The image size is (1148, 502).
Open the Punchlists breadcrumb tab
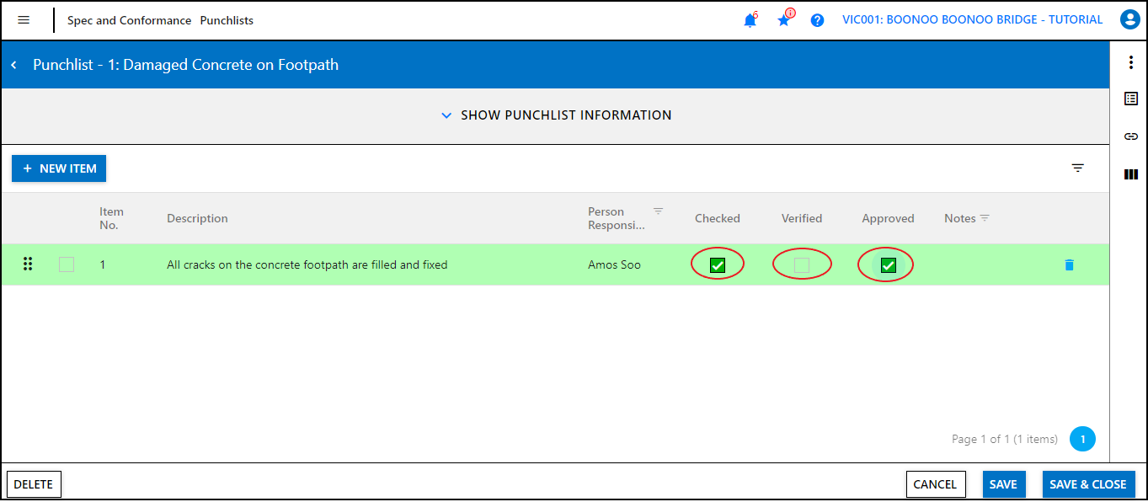(227, 20)
